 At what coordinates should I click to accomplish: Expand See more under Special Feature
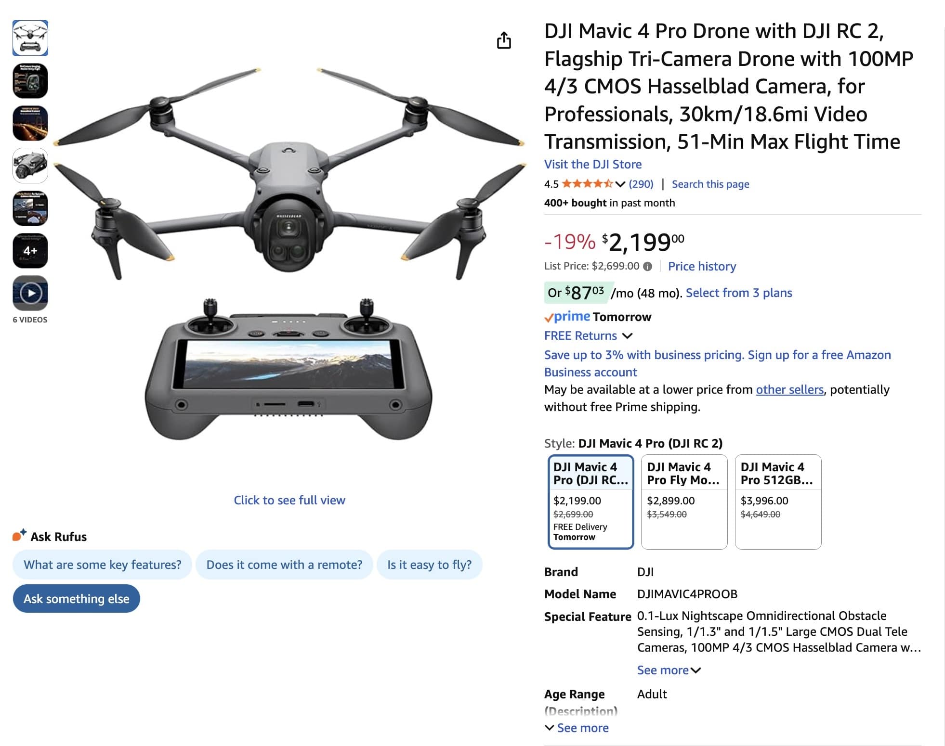tap(668, 669)
